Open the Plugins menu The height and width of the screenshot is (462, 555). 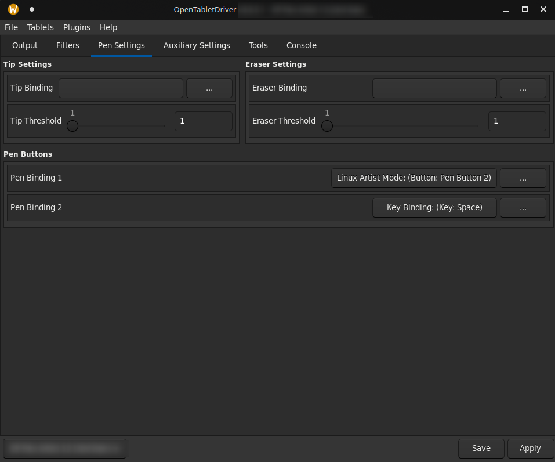(77, 27)
